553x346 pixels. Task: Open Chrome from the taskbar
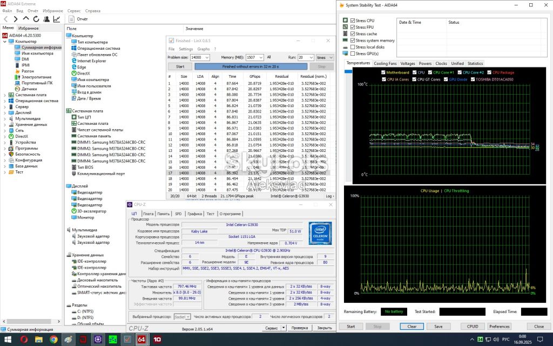[53, 340]
